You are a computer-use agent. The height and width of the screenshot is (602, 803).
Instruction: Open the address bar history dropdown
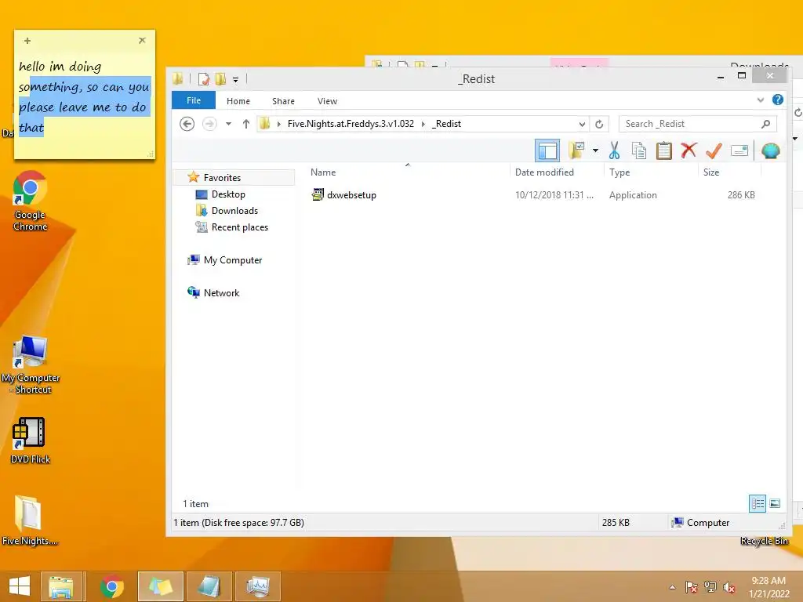tap(582, 124)
